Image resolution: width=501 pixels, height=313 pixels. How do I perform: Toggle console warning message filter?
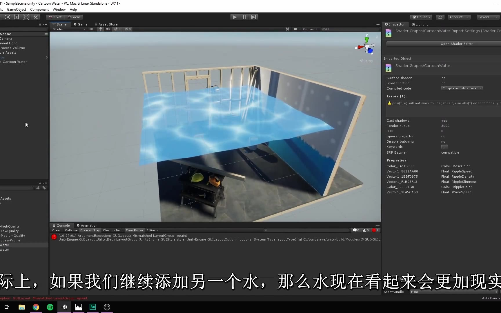(x=366, y=230)
